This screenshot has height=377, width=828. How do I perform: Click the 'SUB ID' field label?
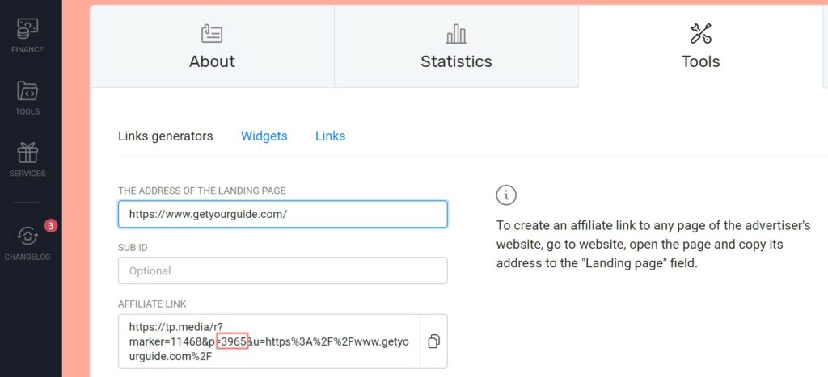pyautogui.click(x=133, y=247)
